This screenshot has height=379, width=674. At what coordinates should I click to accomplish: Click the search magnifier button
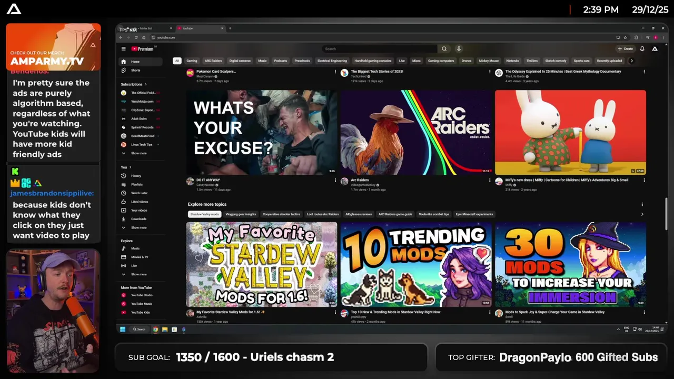444,49
